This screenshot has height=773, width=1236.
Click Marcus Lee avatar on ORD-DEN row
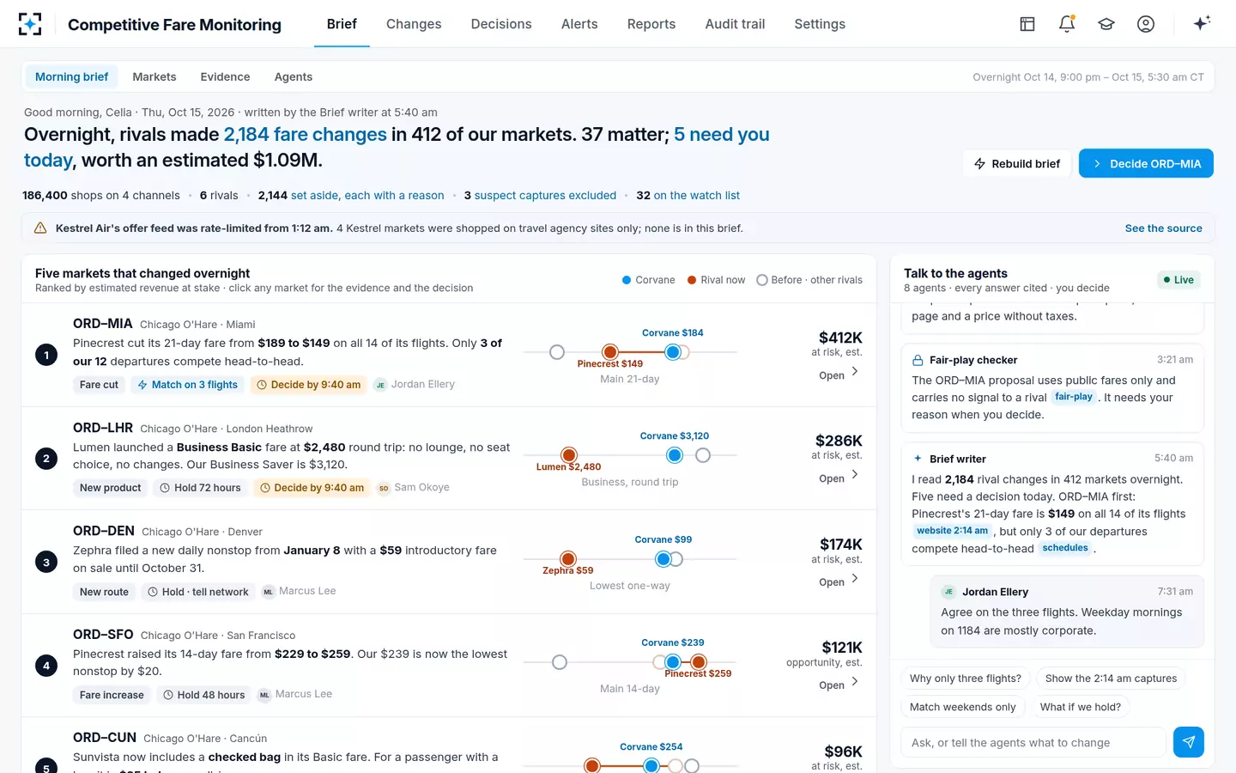[x=269, y=592]
